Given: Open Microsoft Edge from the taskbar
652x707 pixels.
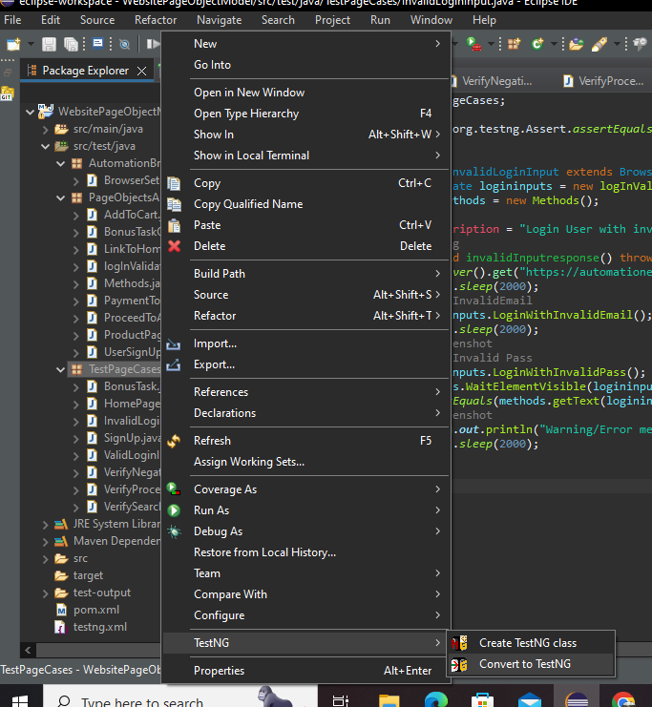Looking at the screenshot, I should [x=434, y=700].
